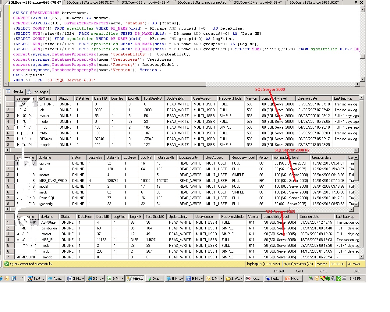Click the Creation date header in first grid
The width and height of the screenshot is (390, 312).
[307, 98]
